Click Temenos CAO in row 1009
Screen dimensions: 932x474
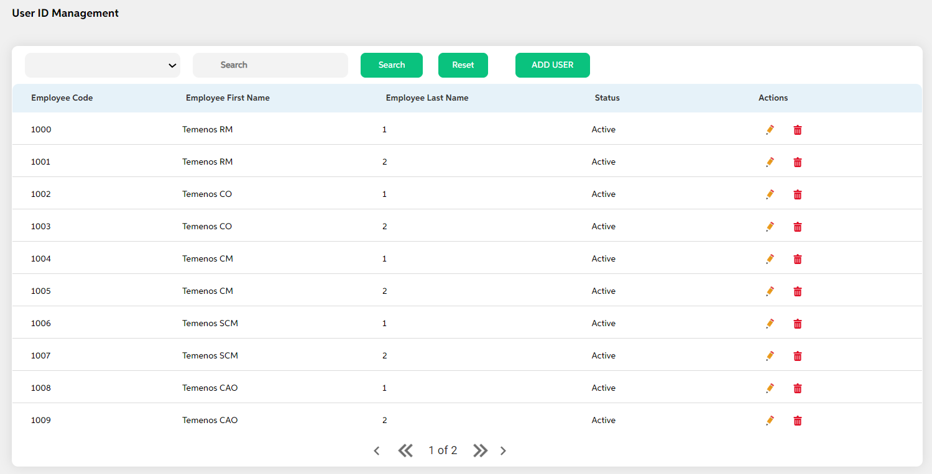pyautogui.click(x=210, y=420)
